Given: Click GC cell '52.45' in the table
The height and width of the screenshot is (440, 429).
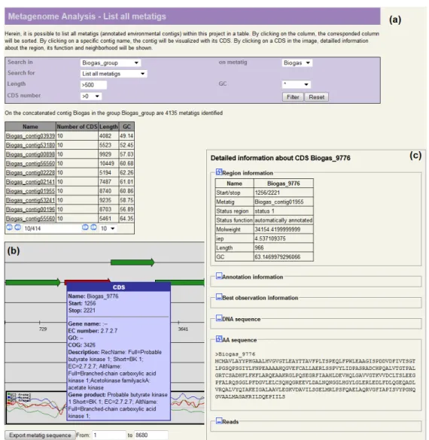Looking at the screenshot, I should pyautogui.click(x=126, y=145).
